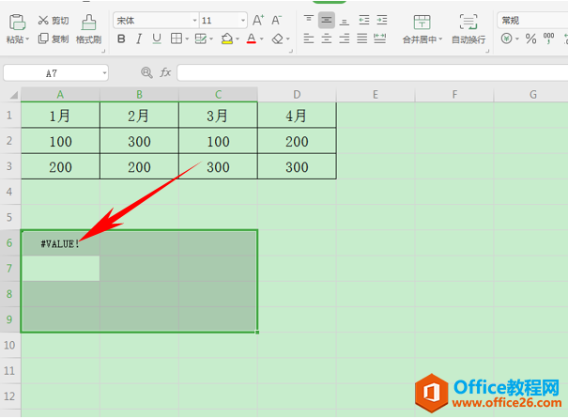Toggle Italic formatting
This screenshot has width=568, height=419.
click(x=139, y=39)
